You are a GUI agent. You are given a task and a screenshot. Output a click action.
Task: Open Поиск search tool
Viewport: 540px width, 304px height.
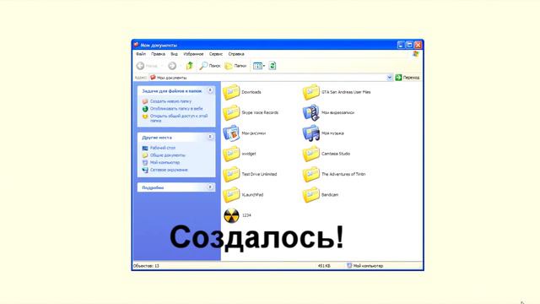210,66
